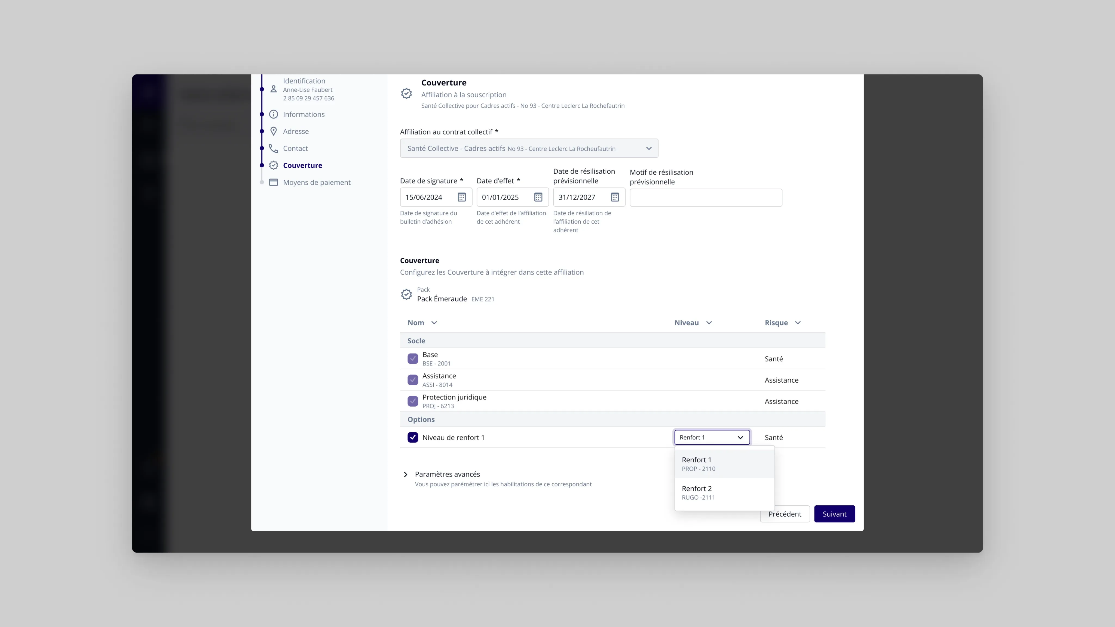Click the Adresse location pin icon

(x=274, y=131)
